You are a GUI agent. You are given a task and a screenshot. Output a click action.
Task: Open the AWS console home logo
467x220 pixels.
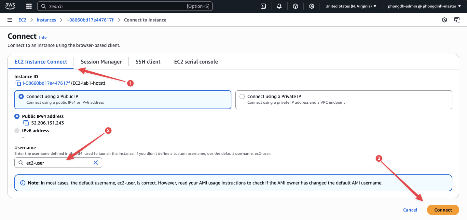(x=10, y=6)
